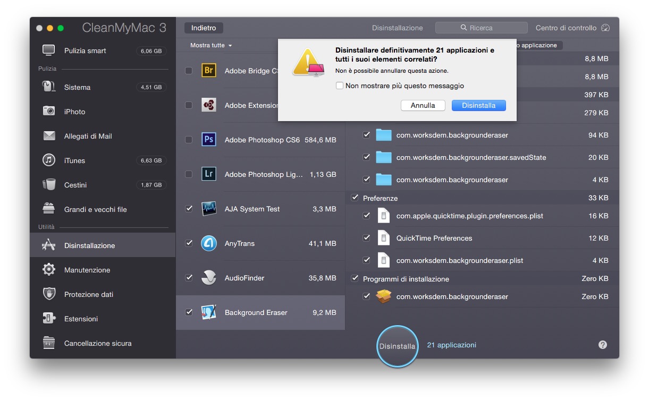The image size is (649, 401).
Task: Select Grandi e vecchi file entry
Action: coord(103,209)
